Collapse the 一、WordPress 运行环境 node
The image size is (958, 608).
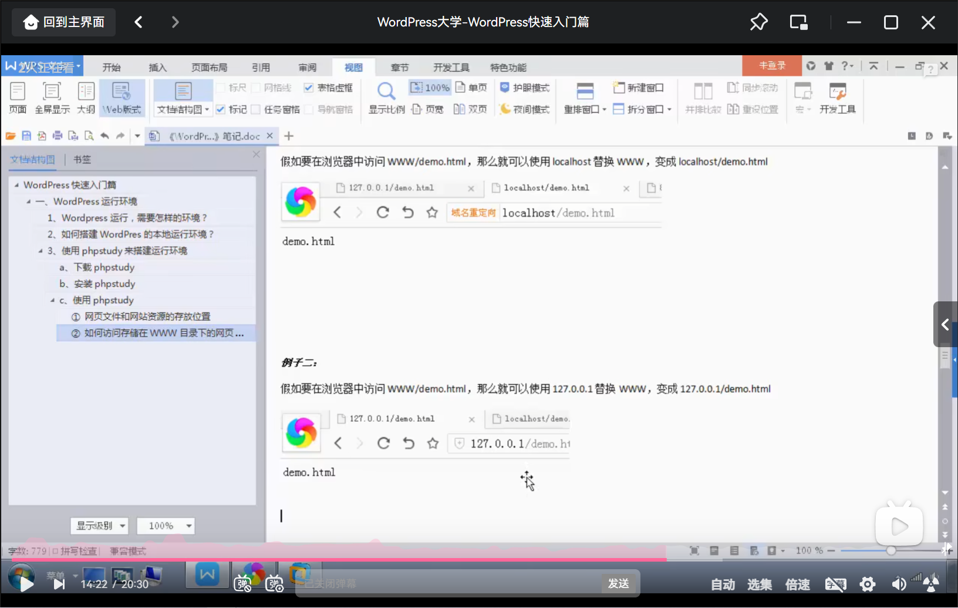click(28, 201)
